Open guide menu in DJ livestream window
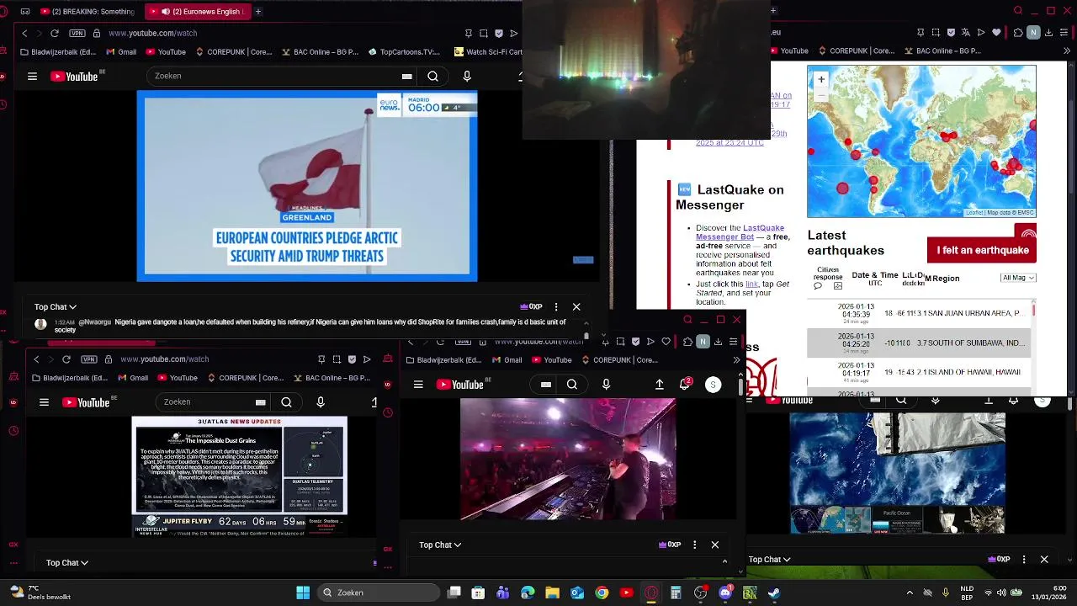 click(418, 385)
